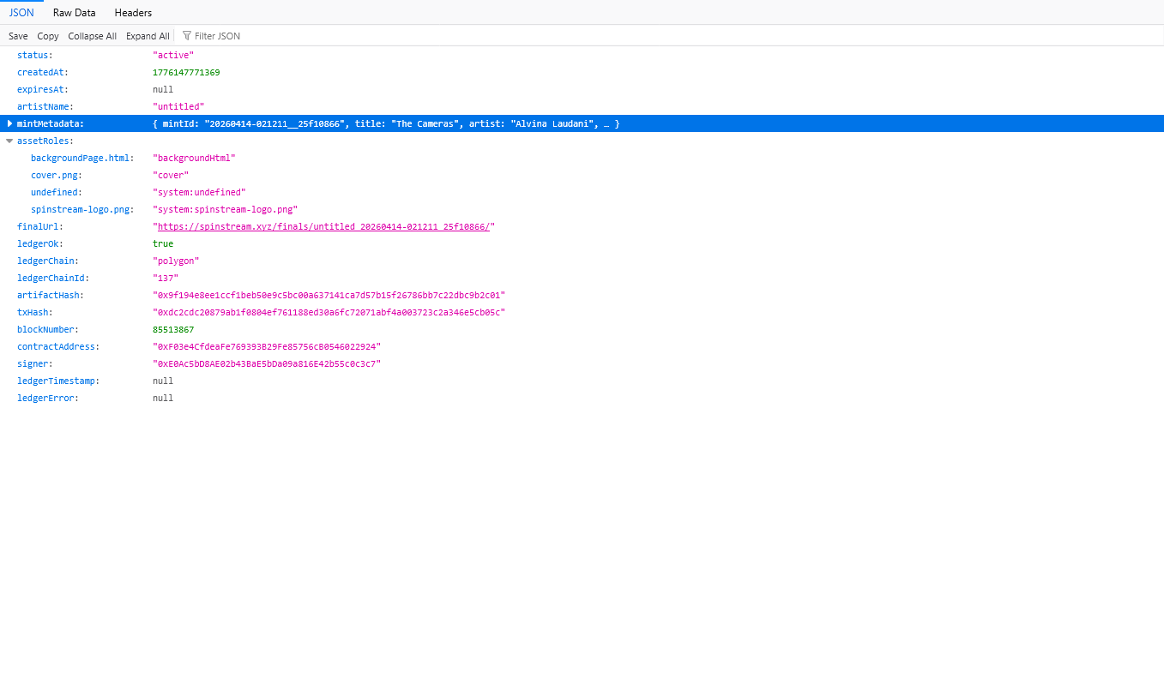1164x696 pixels.
Task: Expand the mintMetadata node
Action: (9, 123)
